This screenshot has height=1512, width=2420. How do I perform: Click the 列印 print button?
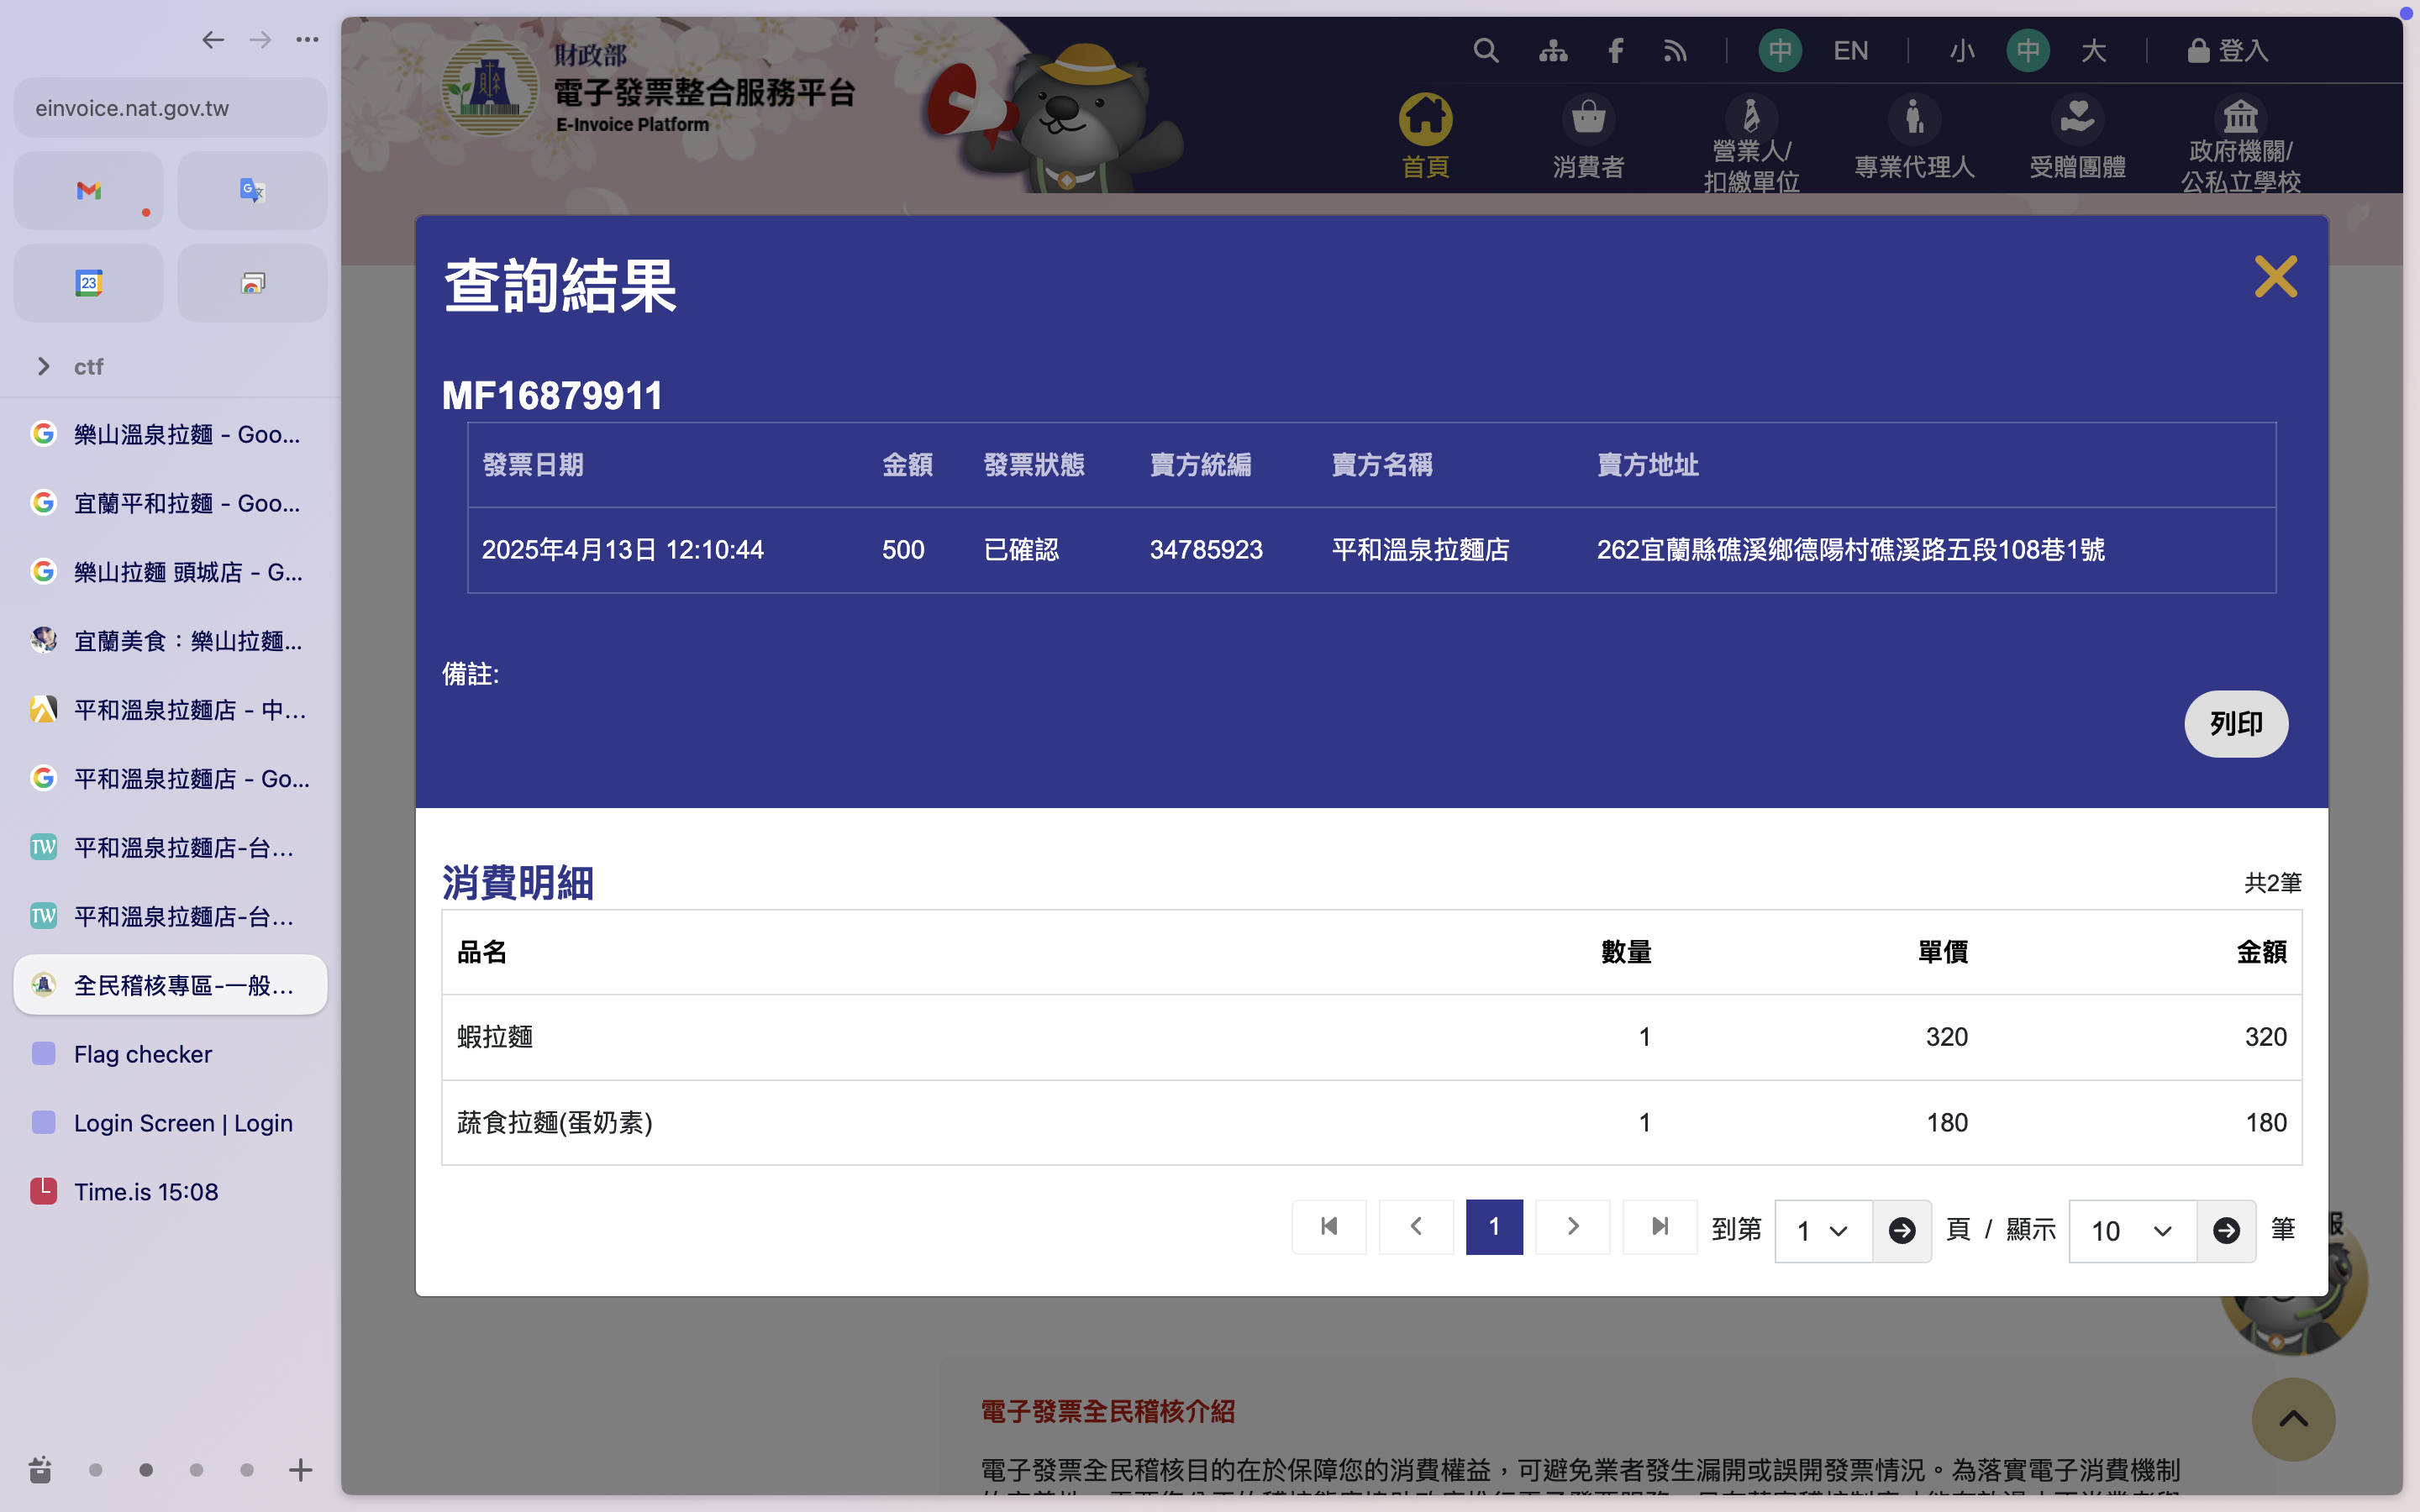(2235, 723)
